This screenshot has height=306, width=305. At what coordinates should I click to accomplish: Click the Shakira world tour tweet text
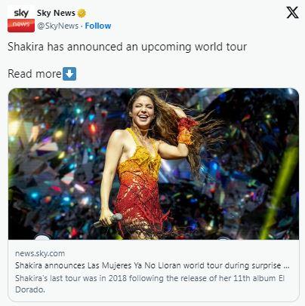pyautogui.click(x=127, y=47)
